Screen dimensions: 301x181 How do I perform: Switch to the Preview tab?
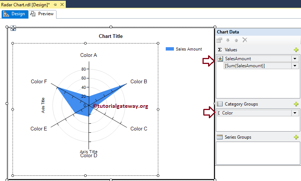(42, 14)
